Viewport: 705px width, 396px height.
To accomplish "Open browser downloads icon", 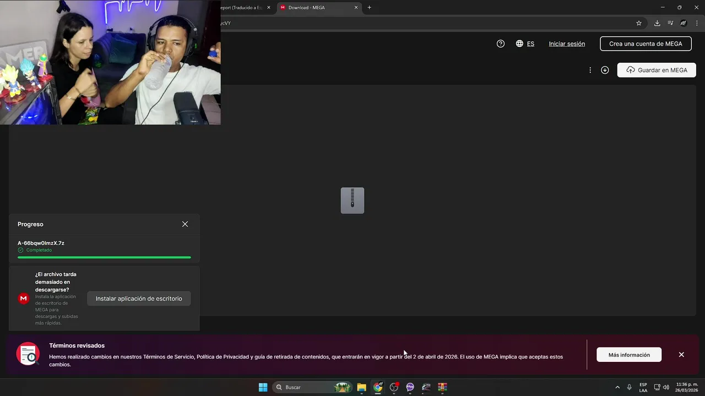I will click(x=657, y=23).
